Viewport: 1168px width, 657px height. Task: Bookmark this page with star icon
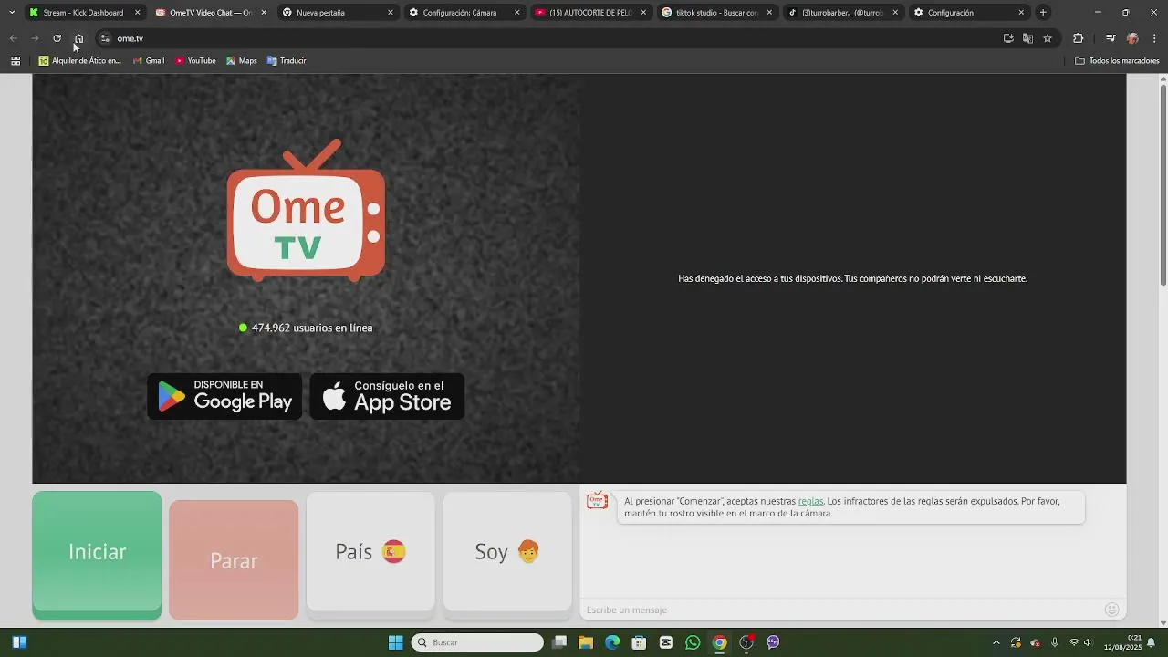pos(1048,38)
